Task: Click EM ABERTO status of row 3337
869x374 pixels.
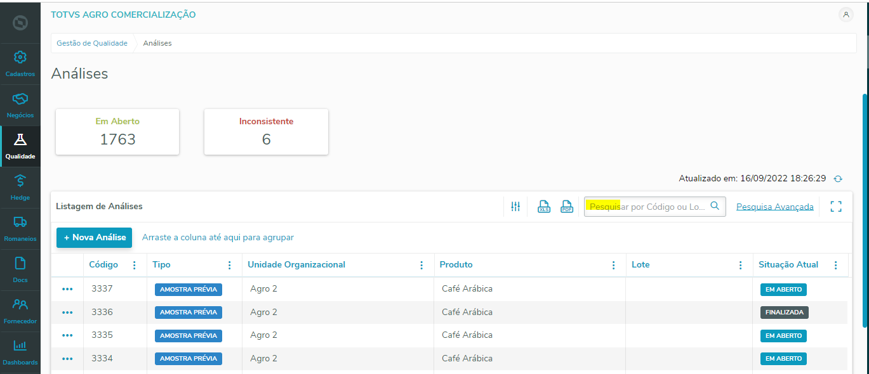Action: pos(783,290)
